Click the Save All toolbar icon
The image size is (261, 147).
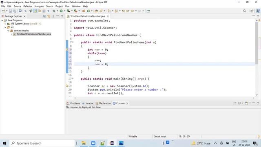[x=15, y=11]
